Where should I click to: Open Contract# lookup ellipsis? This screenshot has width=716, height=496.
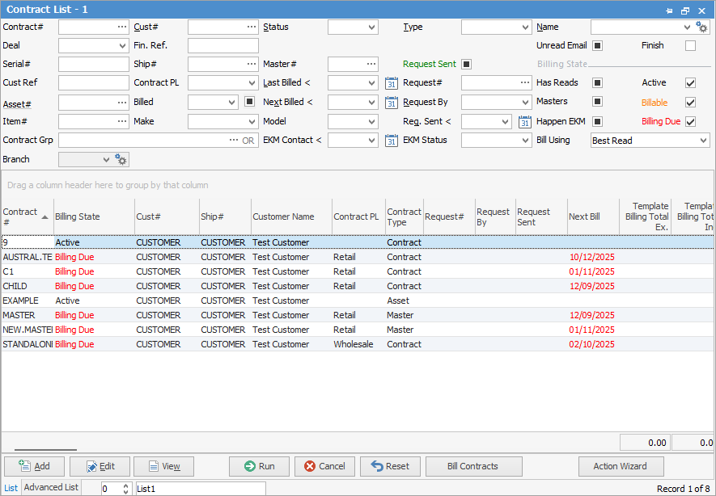pos(122,27)
